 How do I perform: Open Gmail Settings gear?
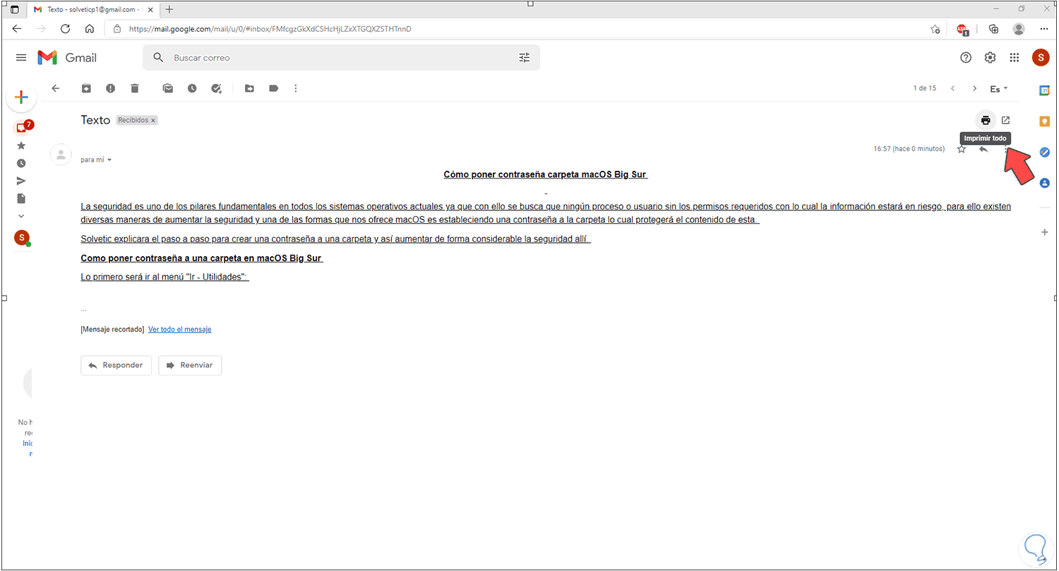pyautogui.click(x=990, y=58)
